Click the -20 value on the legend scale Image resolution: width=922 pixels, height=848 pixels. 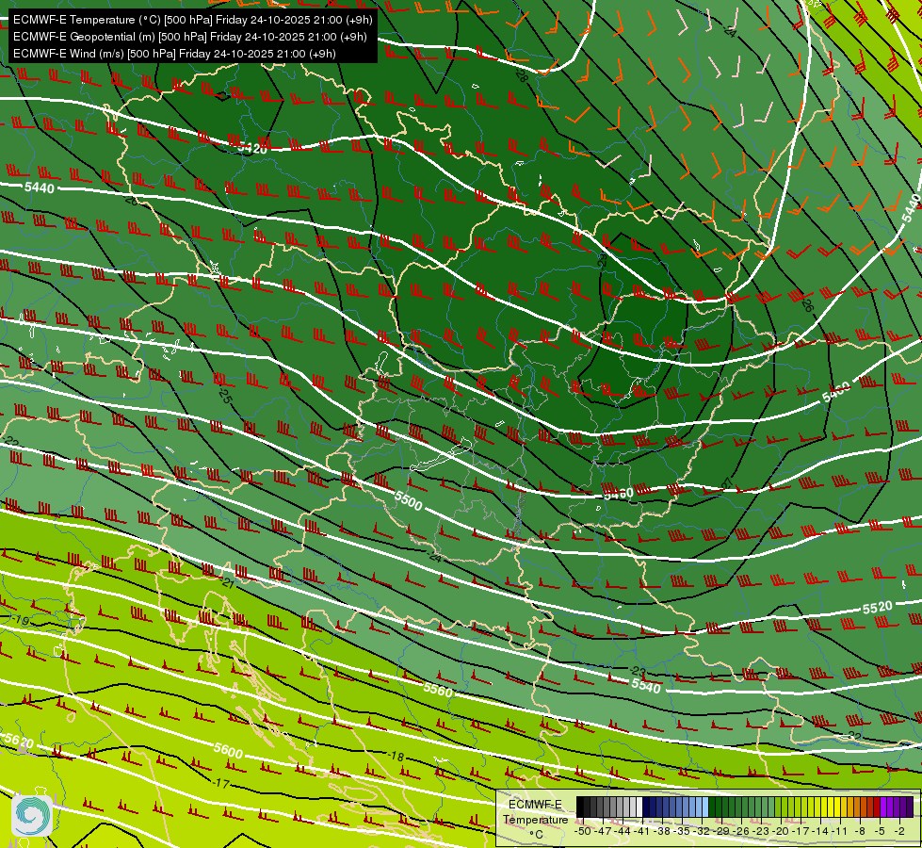781,831
